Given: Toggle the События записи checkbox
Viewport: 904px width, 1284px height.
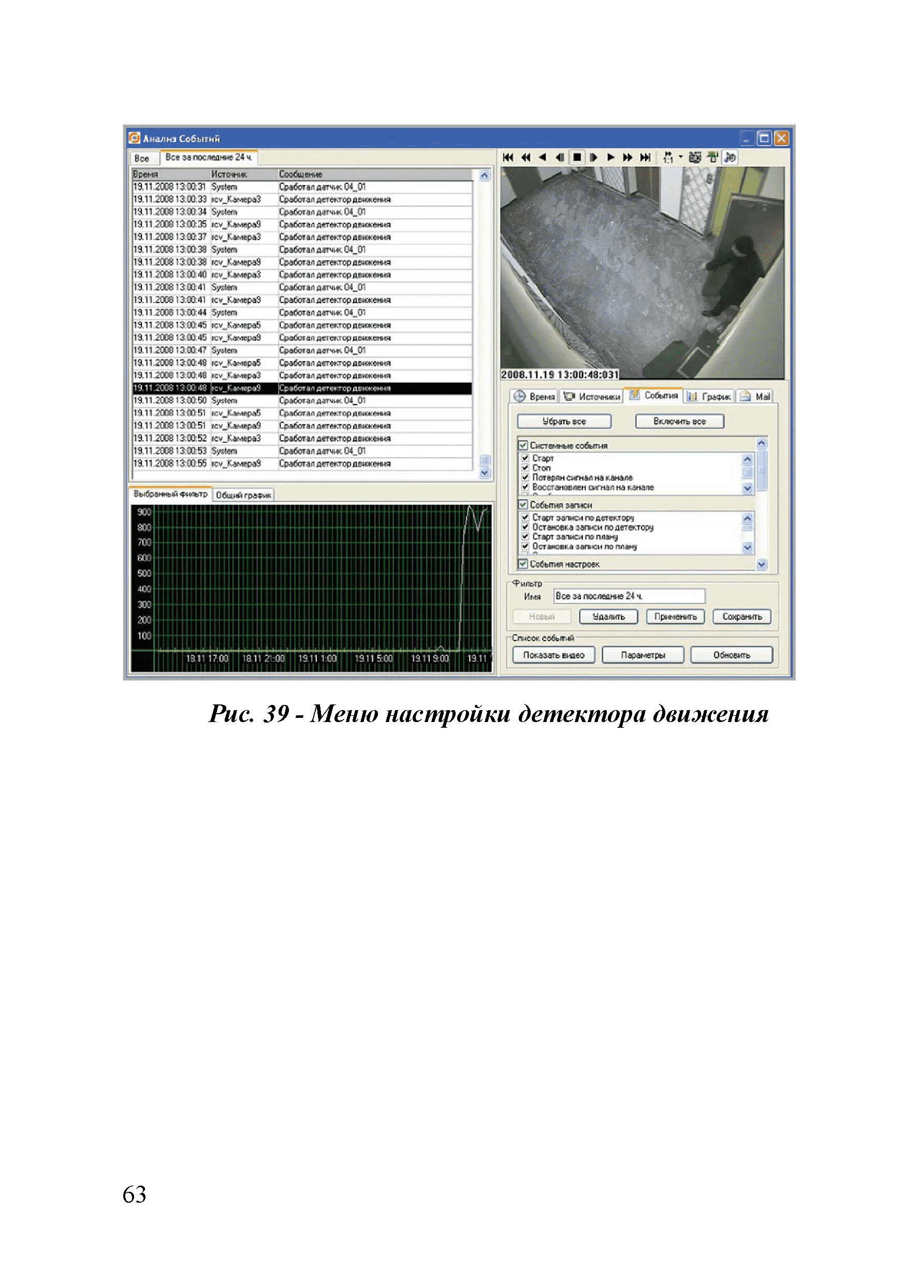Looking at the screenshot, I should point(523,504).
